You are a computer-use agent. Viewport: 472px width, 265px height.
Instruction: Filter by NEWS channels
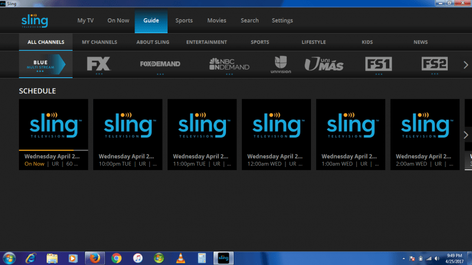tap(421, 42)
